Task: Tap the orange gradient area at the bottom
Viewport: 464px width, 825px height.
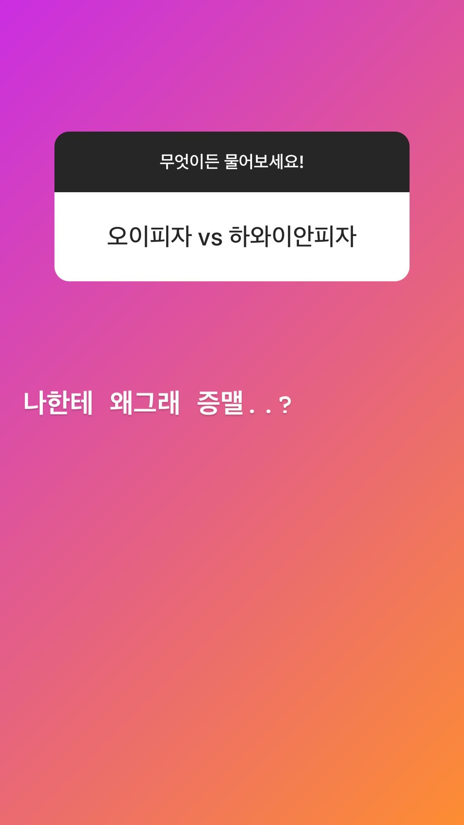Action: [232, 742]
